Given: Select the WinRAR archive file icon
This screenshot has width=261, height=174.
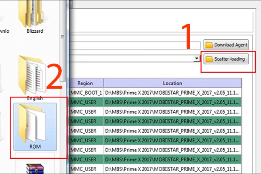Looking at the screenshot, I should coord(35,168).
